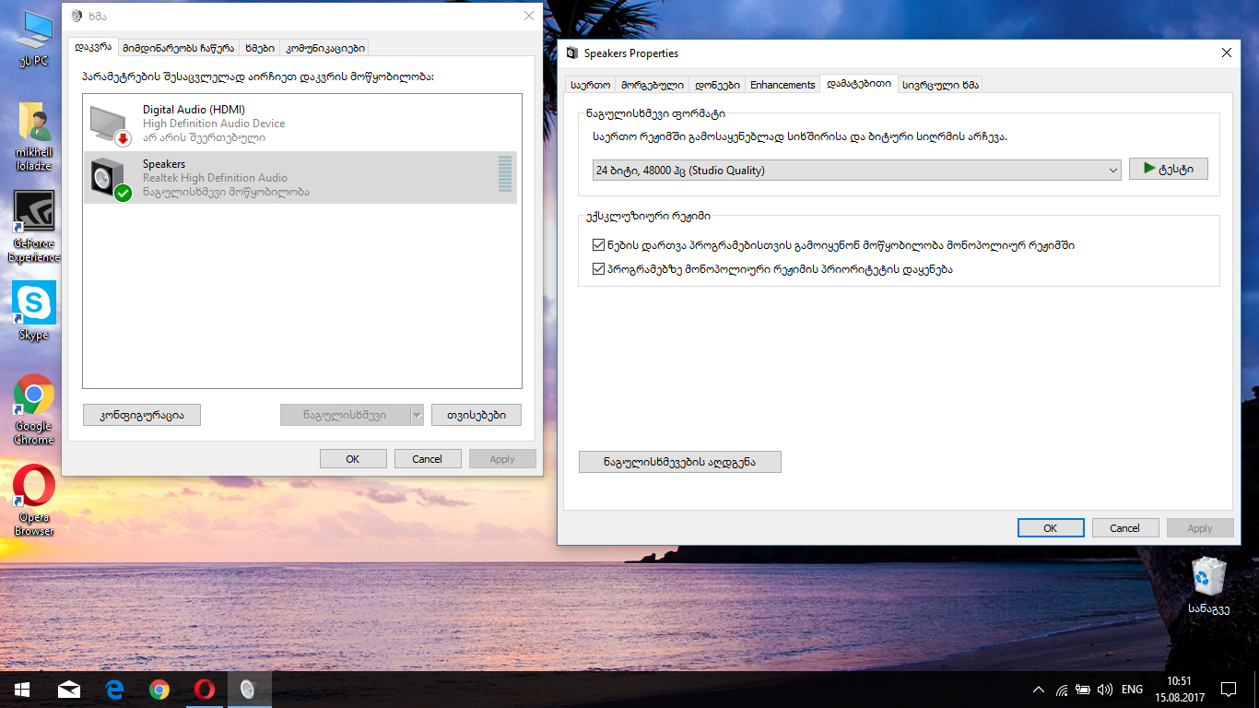Confirm with OK in Speakers Properties
The image size is (1259, 708).
tap(1051, 528)
